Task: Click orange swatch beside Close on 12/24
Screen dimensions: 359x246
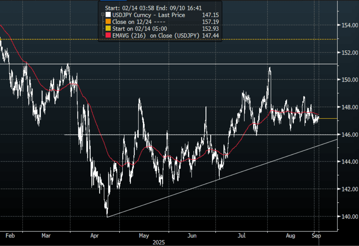Action: tap(108, 22)
